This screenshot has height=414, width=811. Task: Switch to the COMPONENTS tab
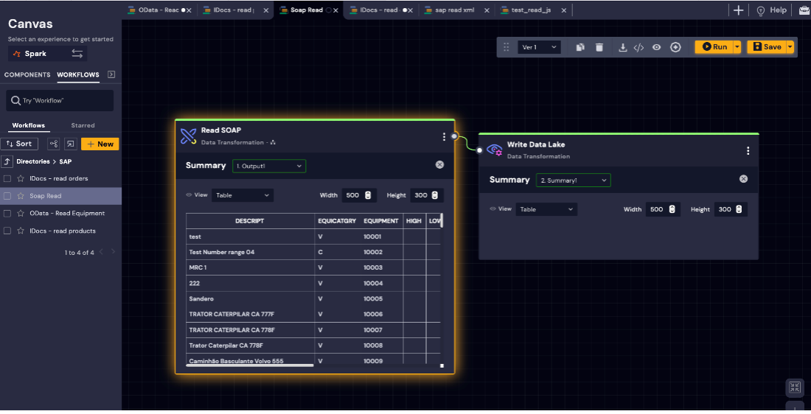tap(27, 74)
